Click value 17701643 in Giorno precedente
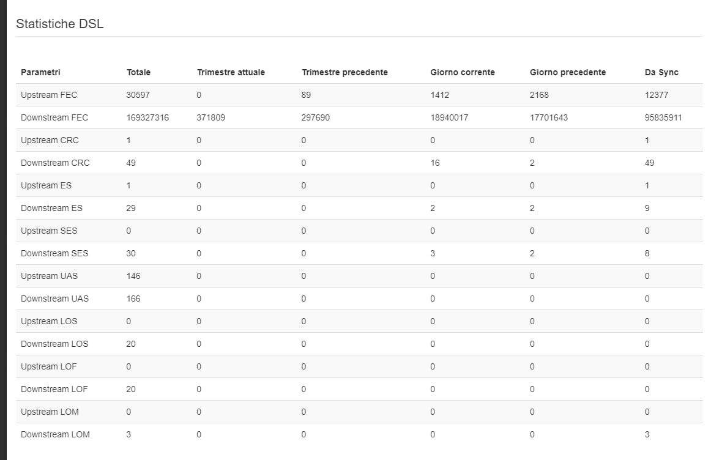Viewport: 711px width, 460px height. (549, 117)
